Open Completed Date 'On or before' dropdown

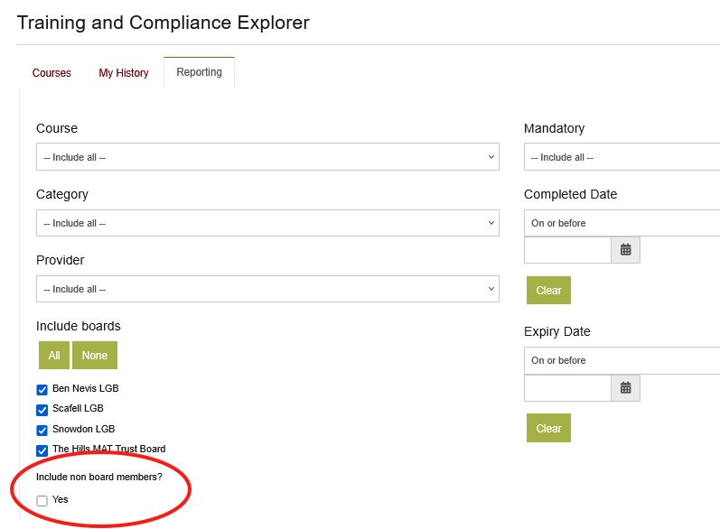click(622, 223)
